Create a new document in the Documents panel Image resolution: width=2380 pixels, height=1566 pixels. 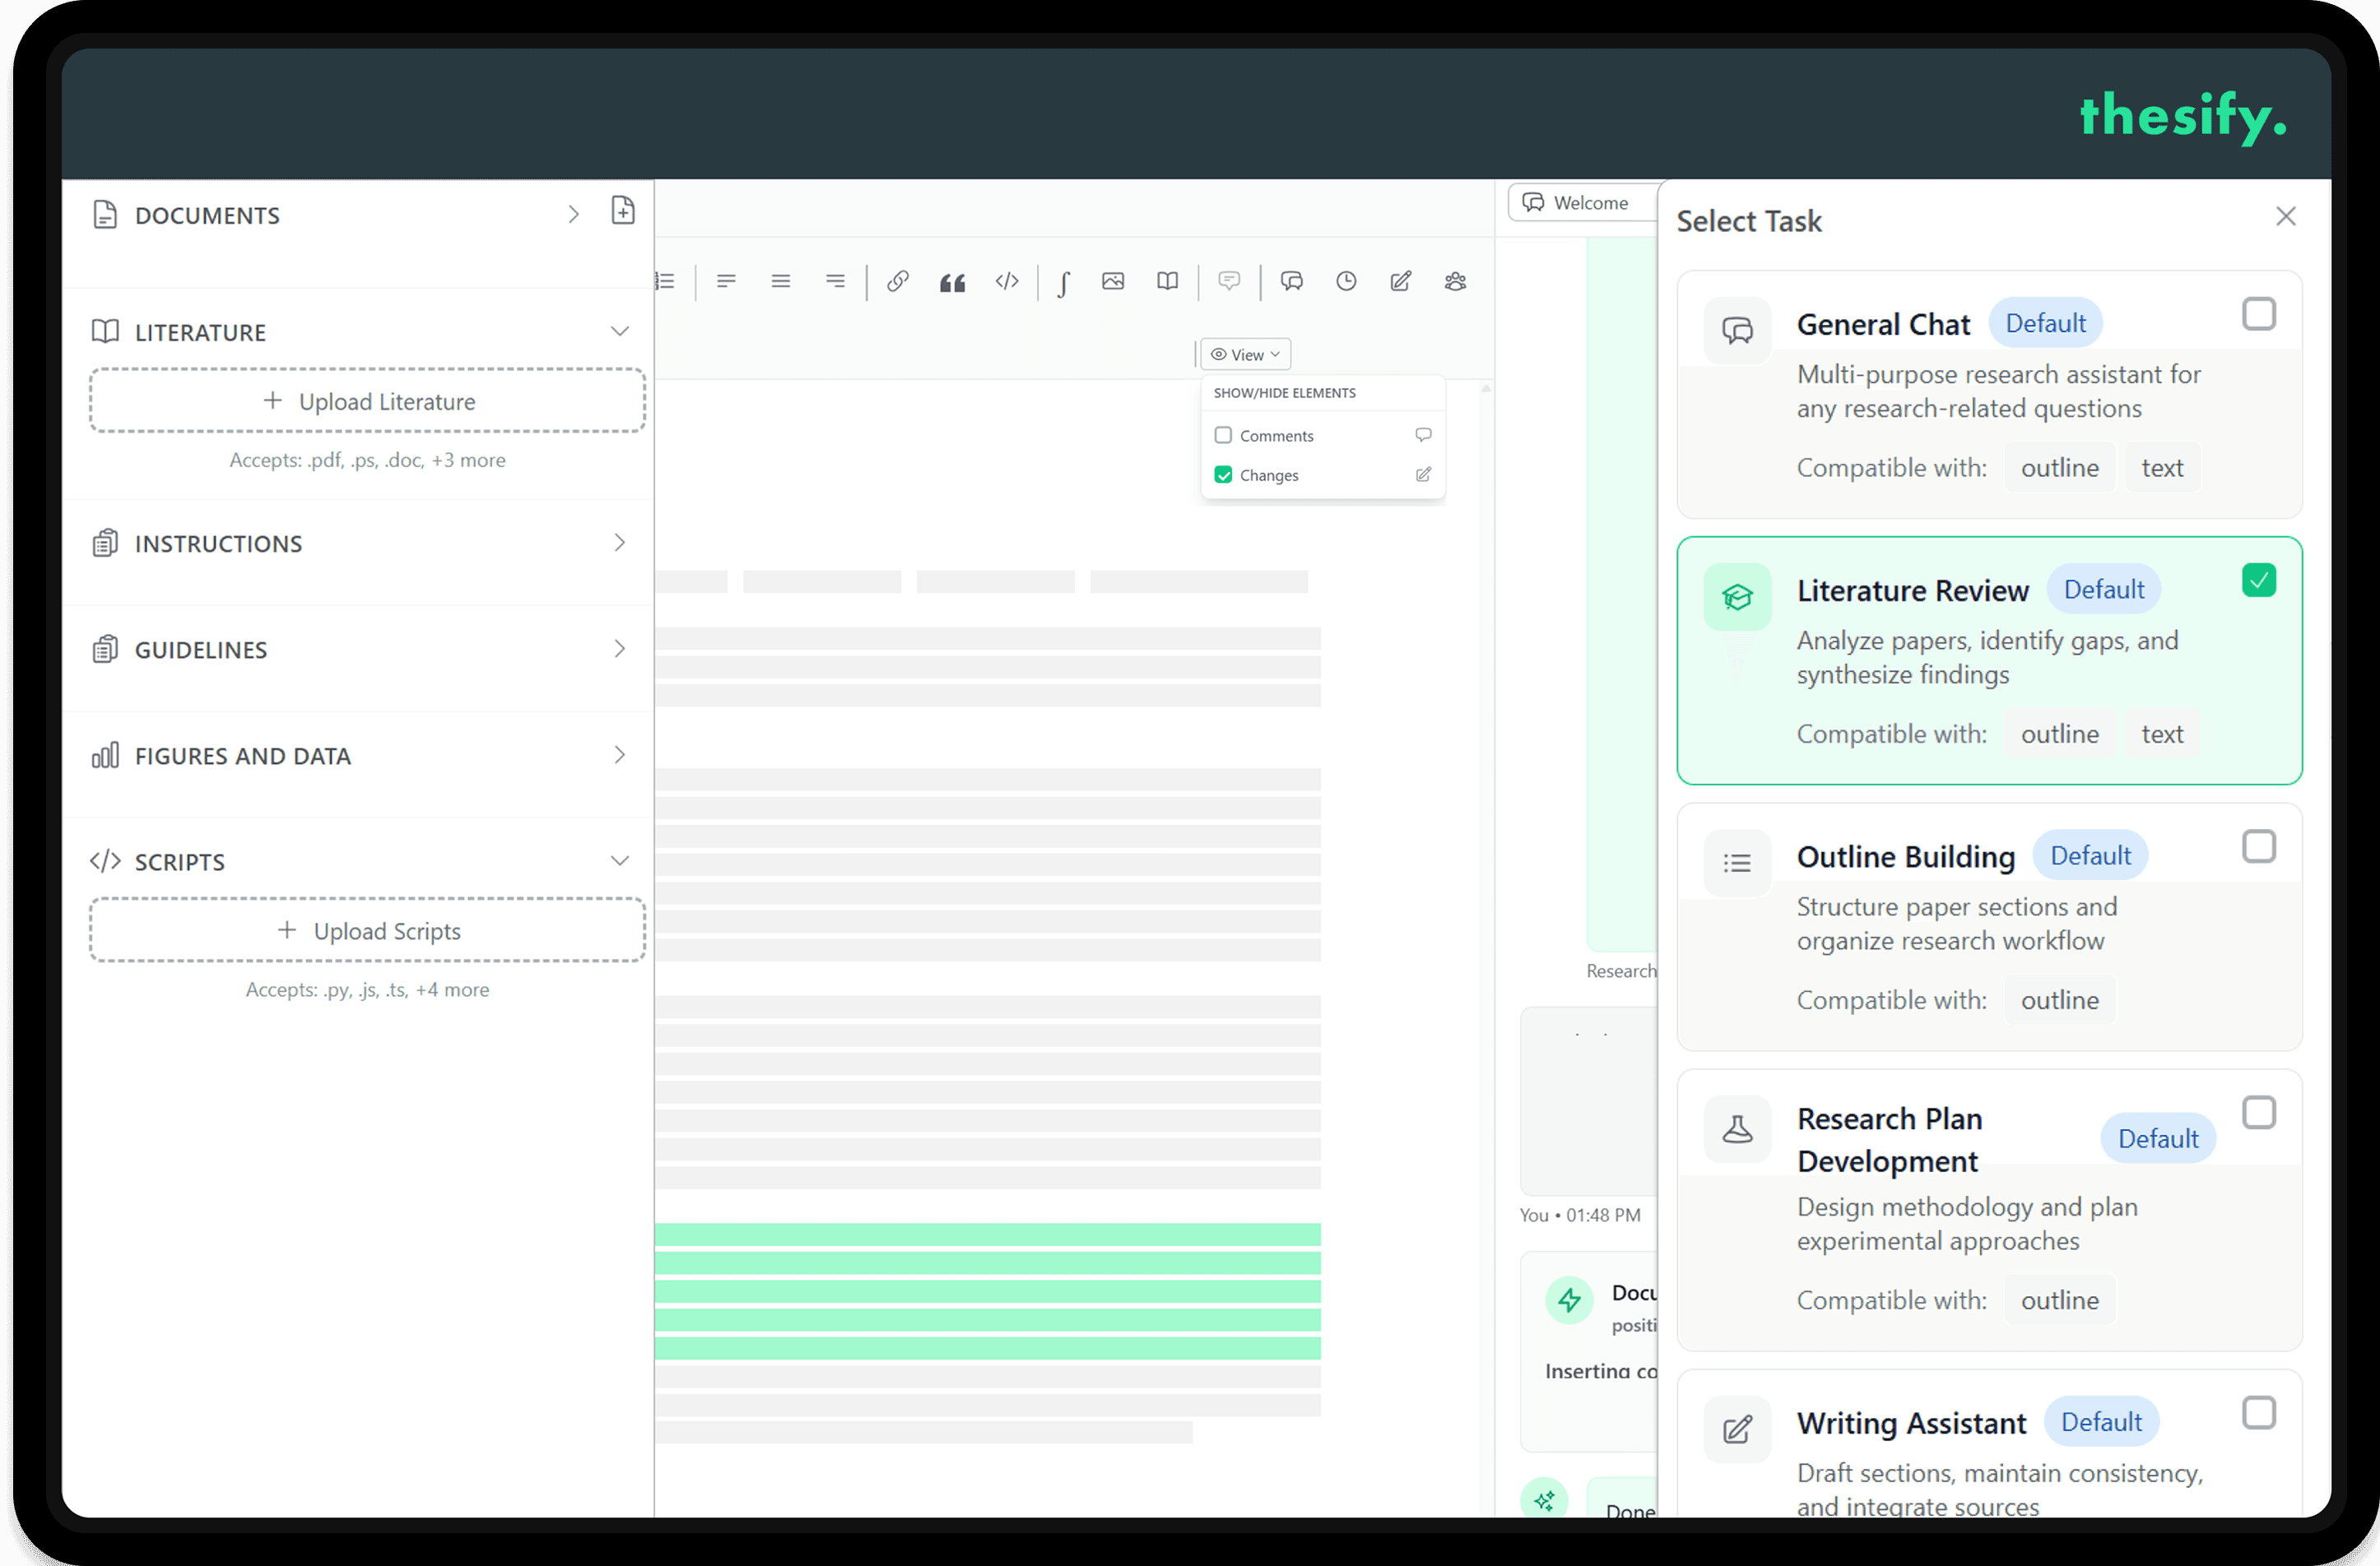(623, 211)
